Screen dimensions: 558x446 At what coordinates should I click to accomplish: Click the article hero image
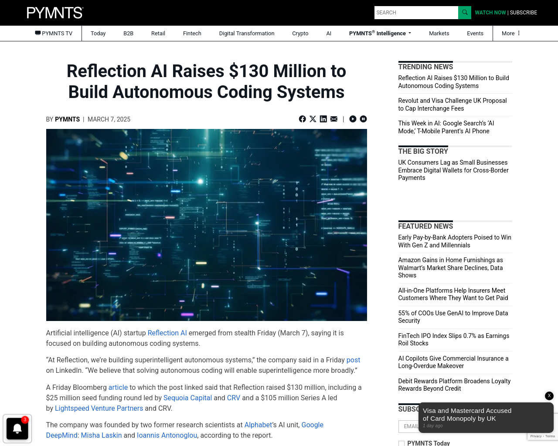click(x=207, y=225)
